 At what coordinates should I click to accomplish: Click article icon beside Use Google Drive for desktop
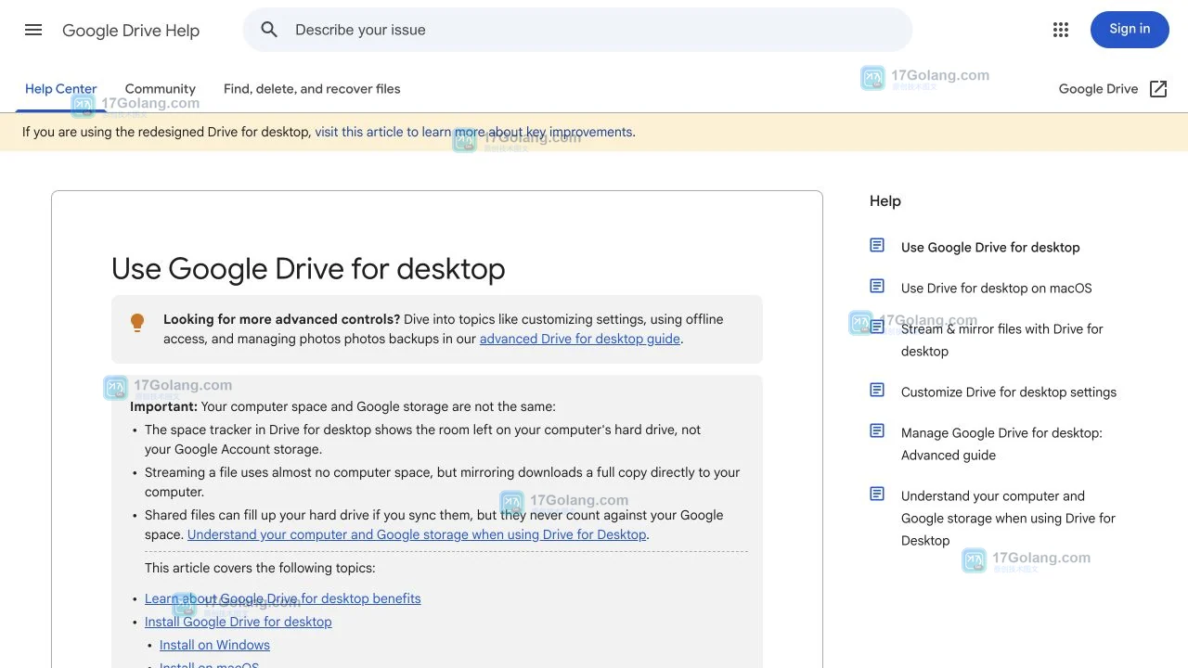877,245
